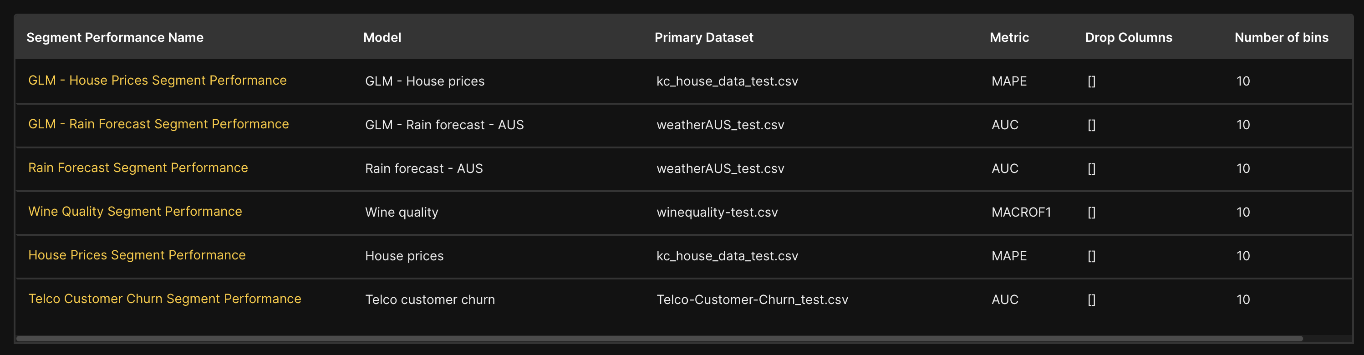Open GLM - Rain Forecast Segment Performance link
Image resolution: width=1364 pixels, height=355 pixels.
coord(158,124)
